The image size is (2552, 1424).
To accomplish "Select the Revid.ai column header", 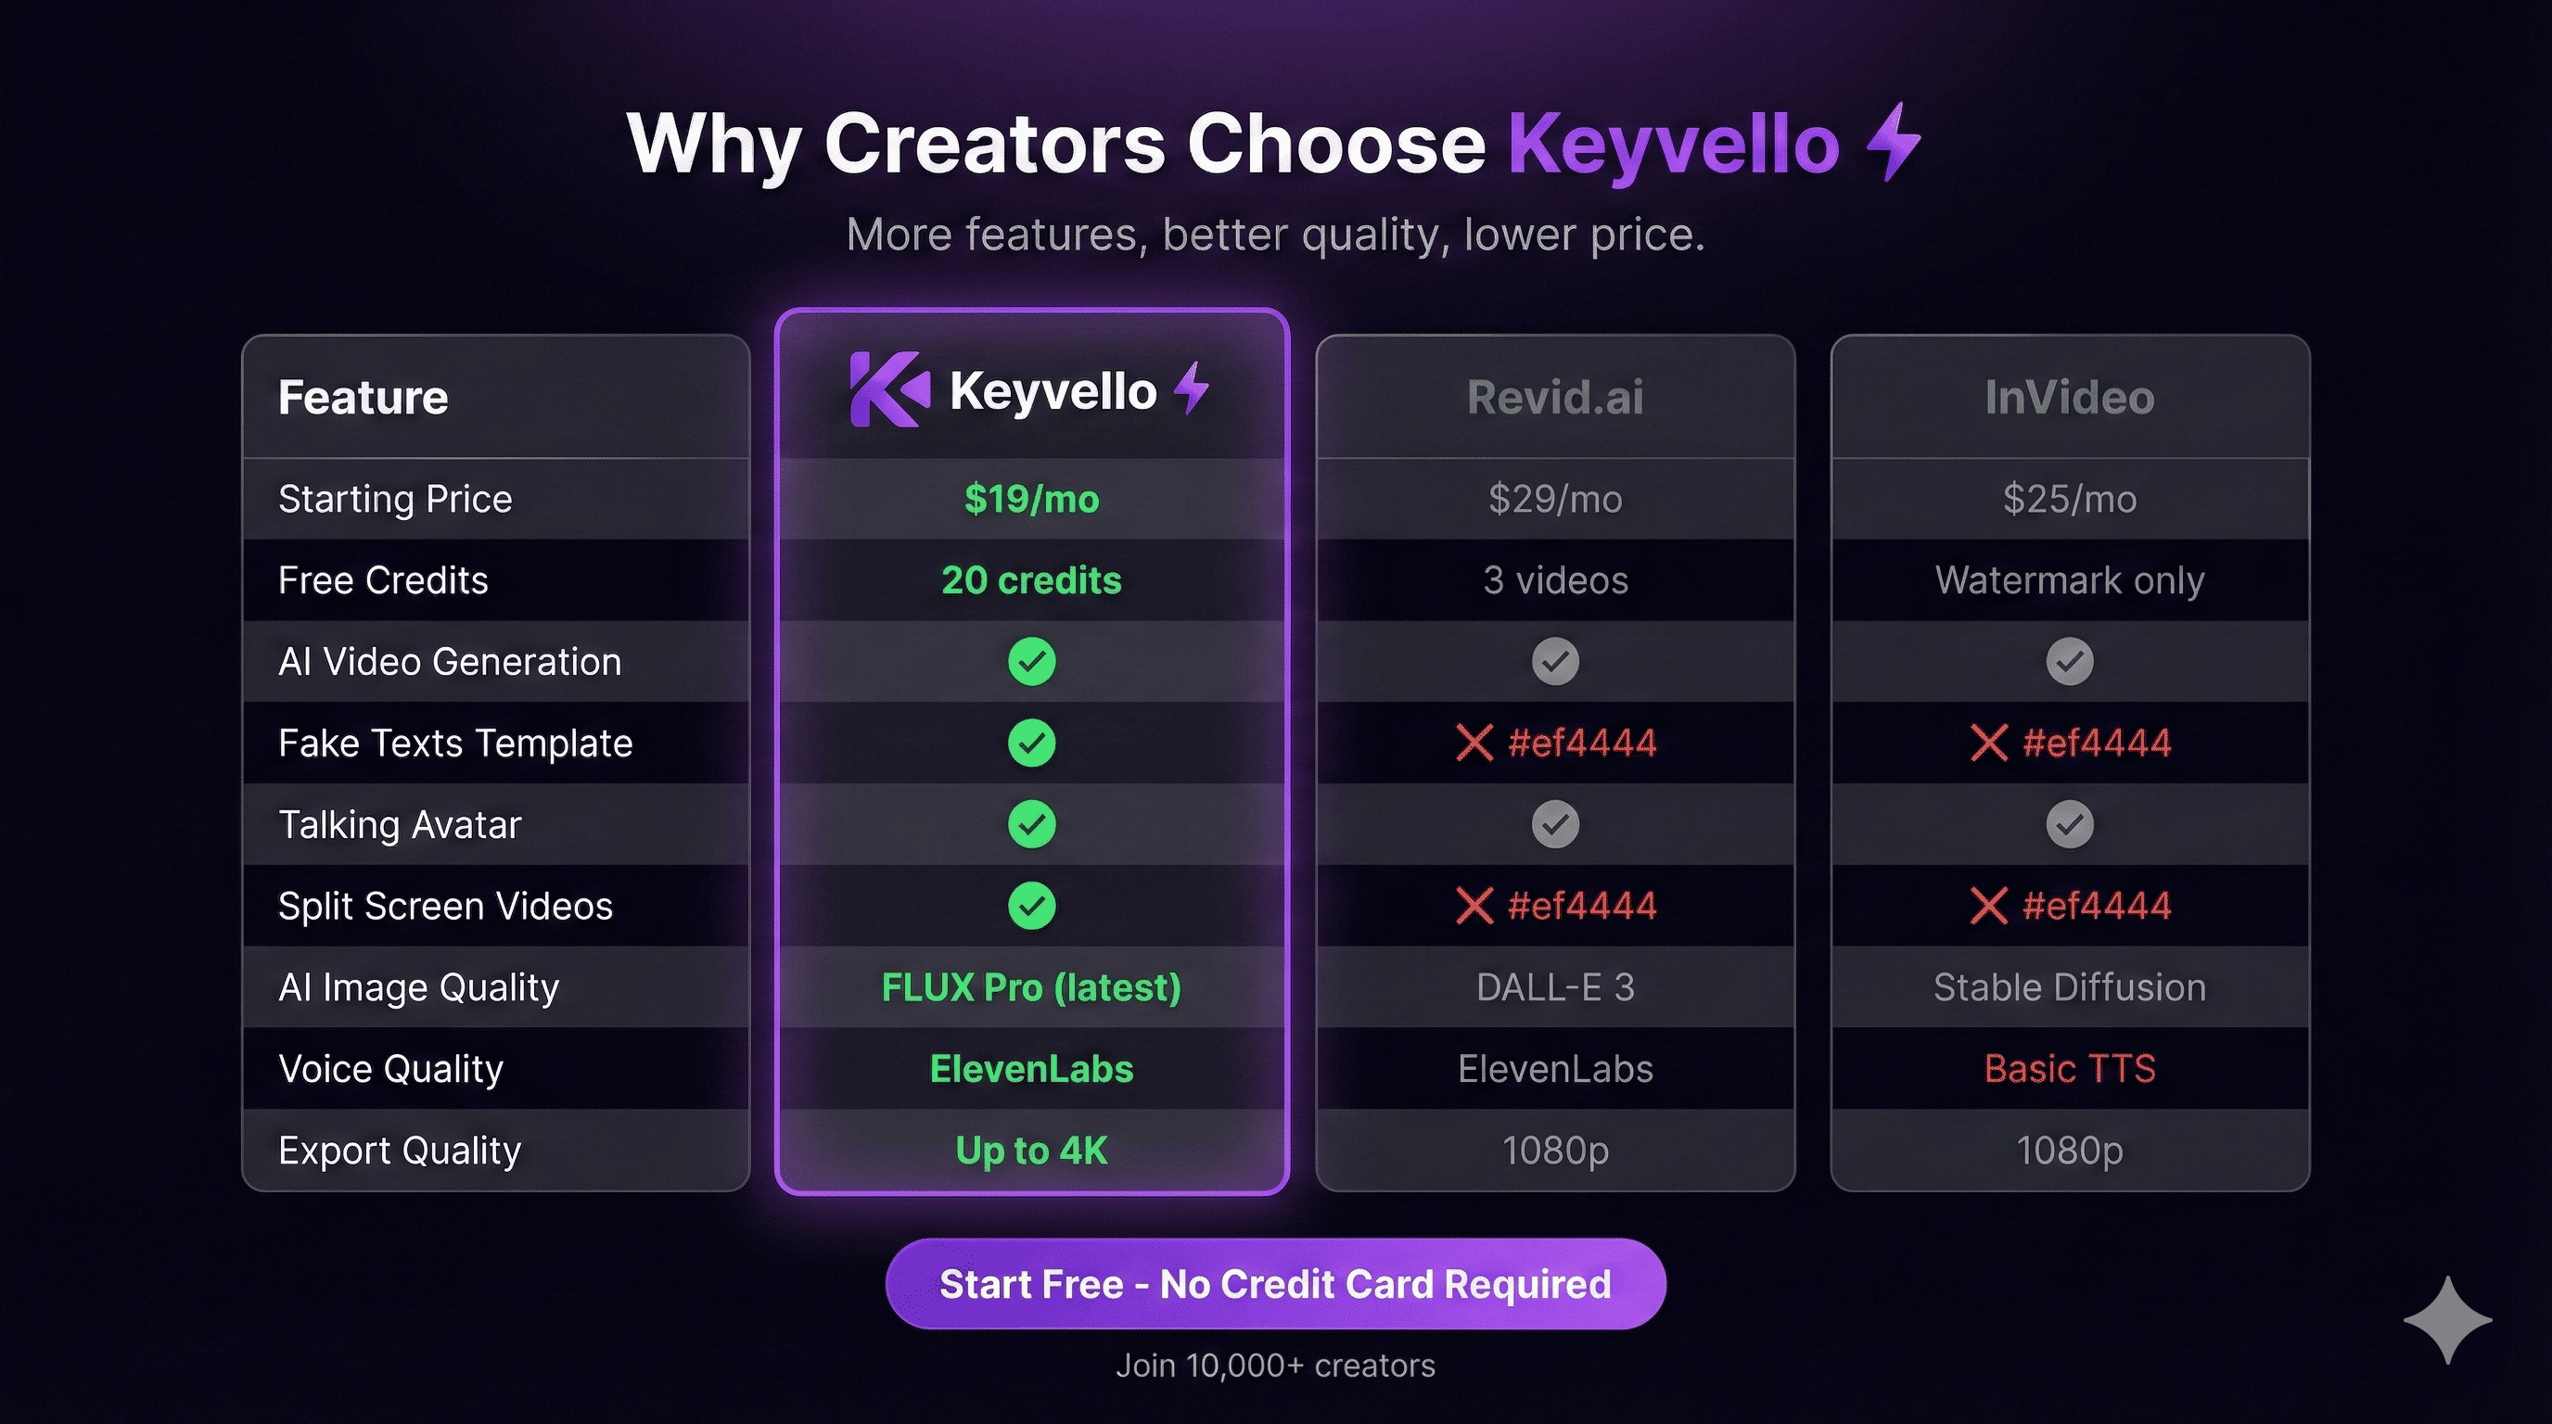I will pyautogui.click(x=1552, y=395).
